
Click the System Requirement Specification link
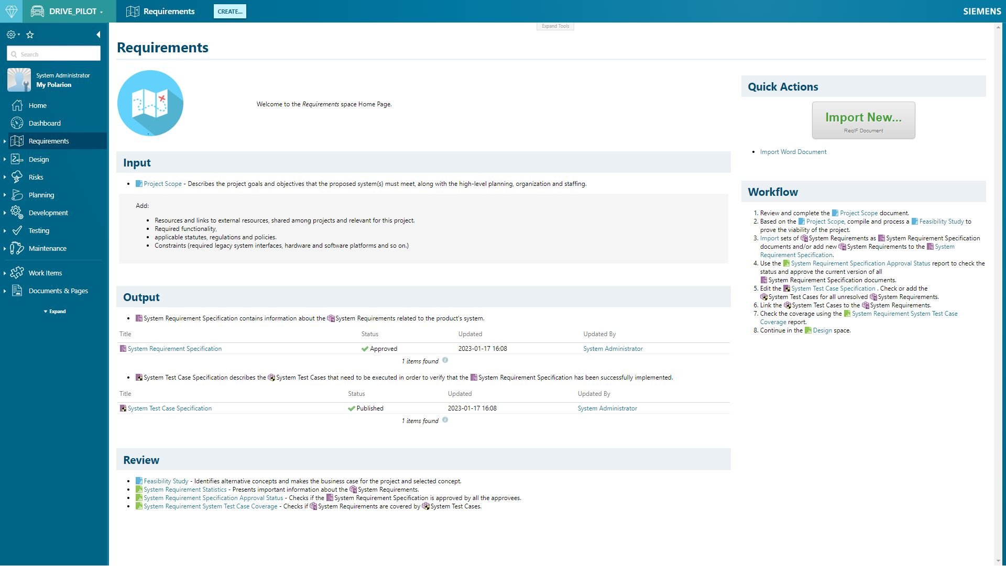[x=174, y=348]
